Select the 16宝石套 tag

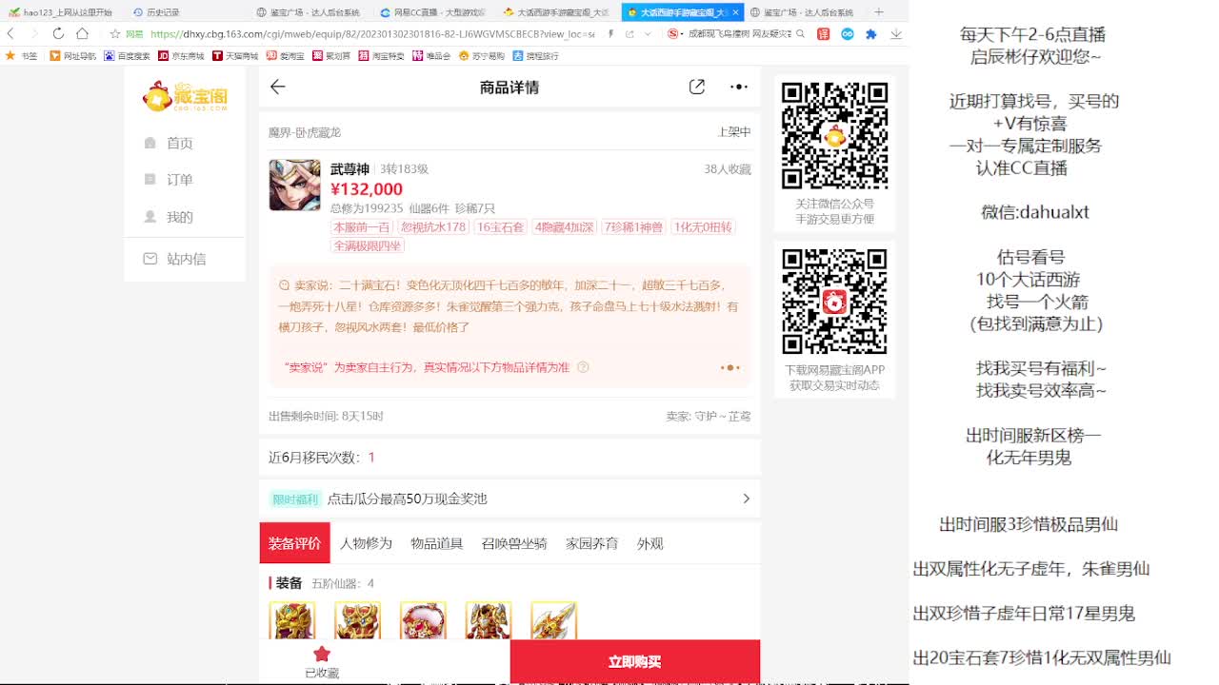point(500,227)
